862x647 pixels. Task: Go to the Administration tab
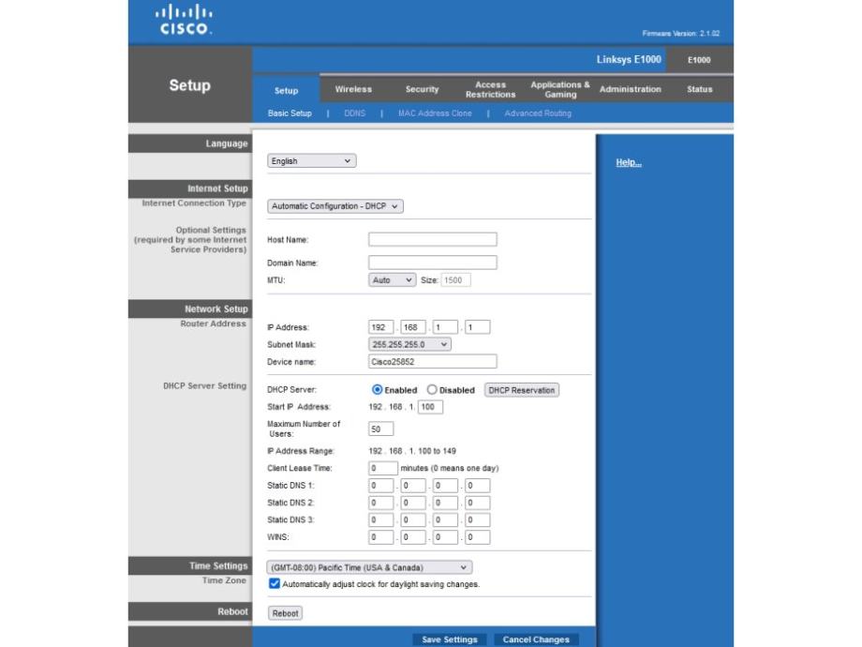[630, 90]
